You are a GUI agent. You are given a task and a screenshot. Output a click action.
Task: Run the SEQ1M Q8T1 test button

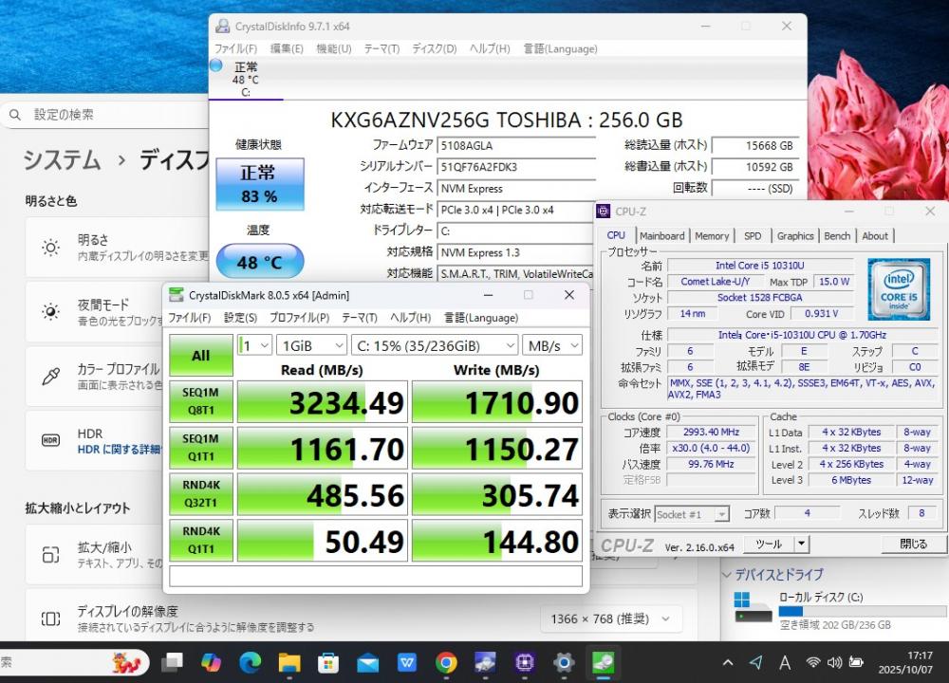pyautogui.click(x=200, y=401)
